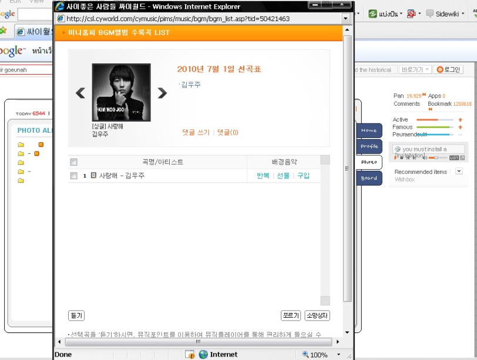Open the 바로가기 dropdown in background window
This screenshot has height=360, width=477.
pos(415,70)
